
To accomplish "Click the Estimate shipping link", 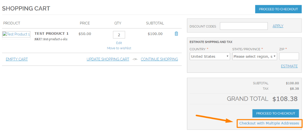I will point(289,66).
